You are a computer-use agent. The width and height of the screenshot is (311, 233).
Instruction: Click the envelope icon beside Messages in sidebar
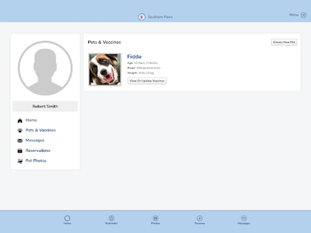[20, 140]
